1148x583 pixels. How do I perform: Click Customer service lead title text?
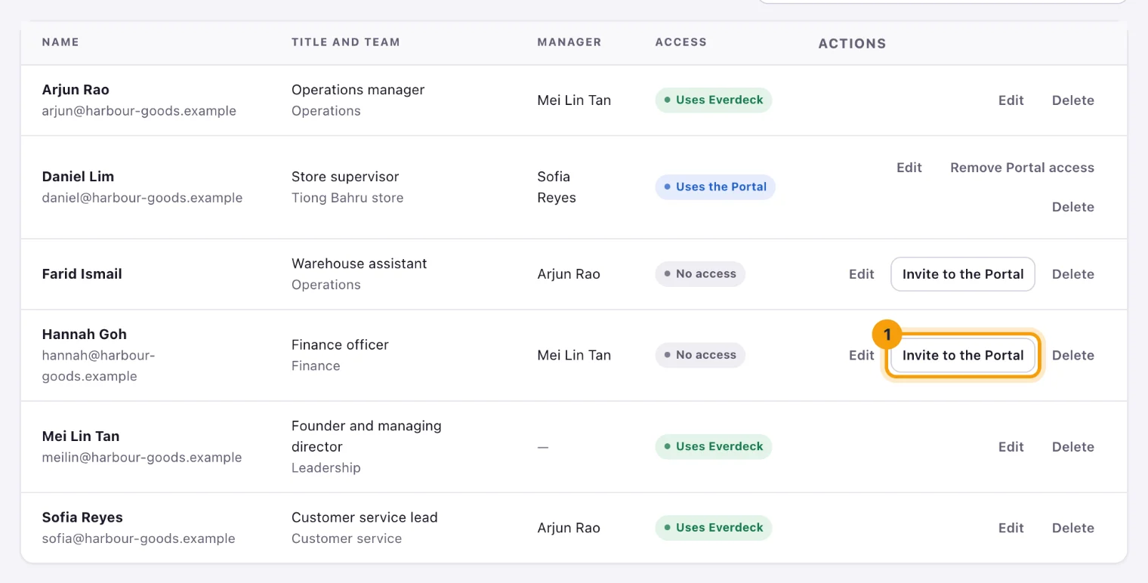click(364, 518)
